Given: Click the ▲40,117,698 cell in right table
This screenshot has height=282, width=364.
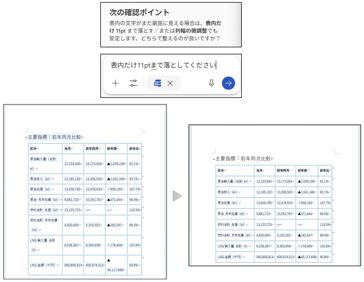Looking at the screenshot, I should click(x=307, y=257).
